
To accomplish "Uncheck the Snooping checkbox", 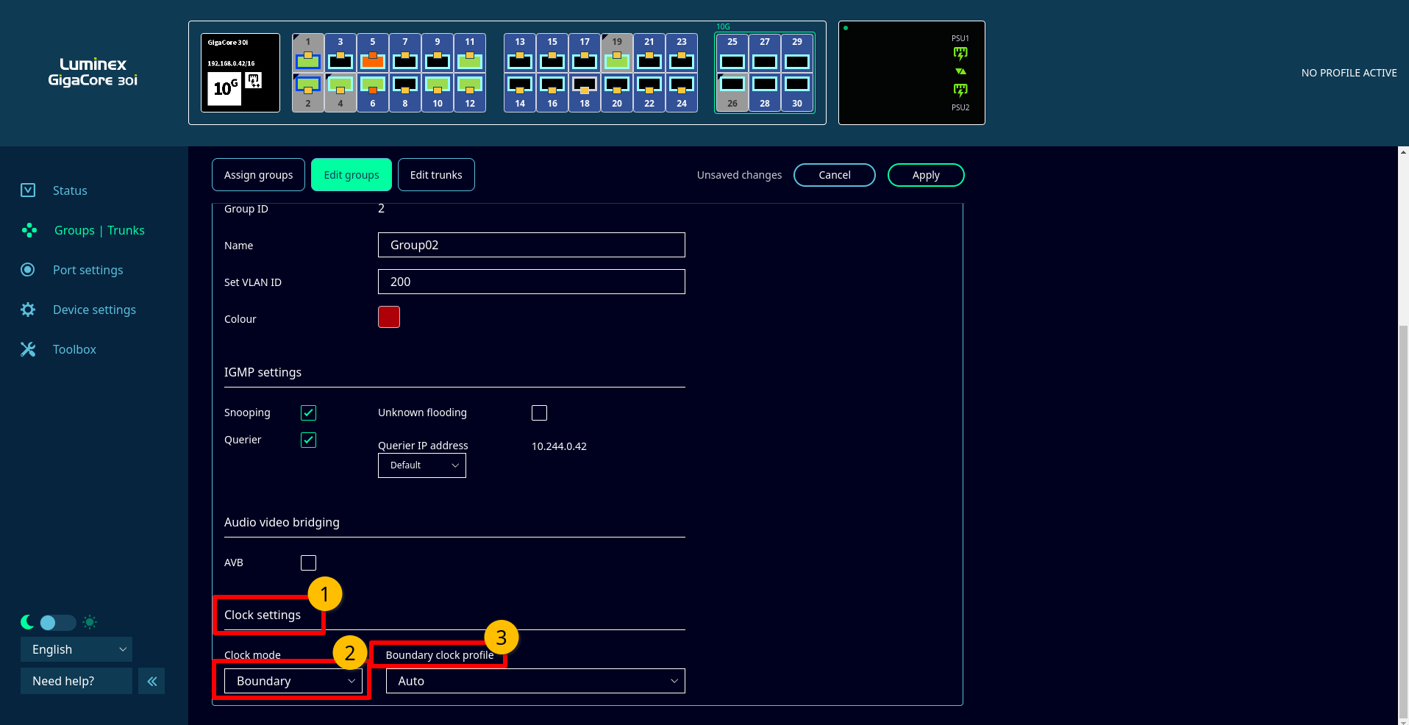I will tap(308, 413).
